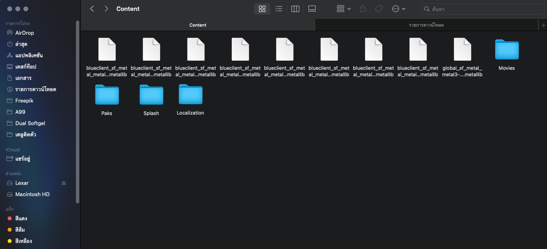Eject the Lexar drive
The width and height of the screenshot is (547, 249).
coord(64,183)
